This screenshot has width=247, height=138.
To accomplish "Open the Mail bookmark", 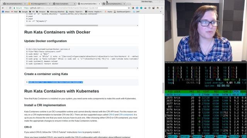I will click(x=14, y=11).
